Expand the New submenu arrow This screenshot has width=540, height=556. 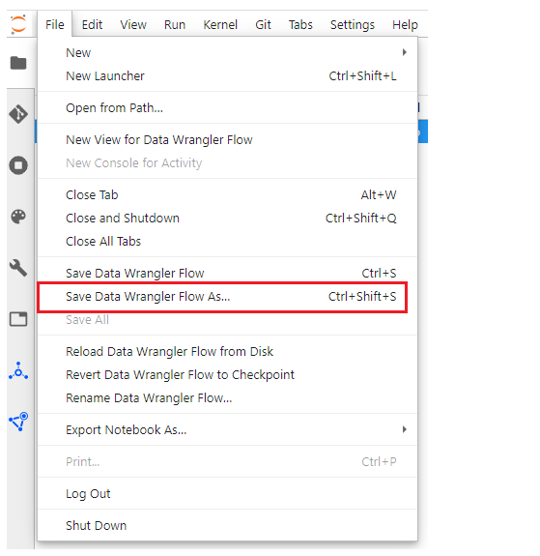405,52
